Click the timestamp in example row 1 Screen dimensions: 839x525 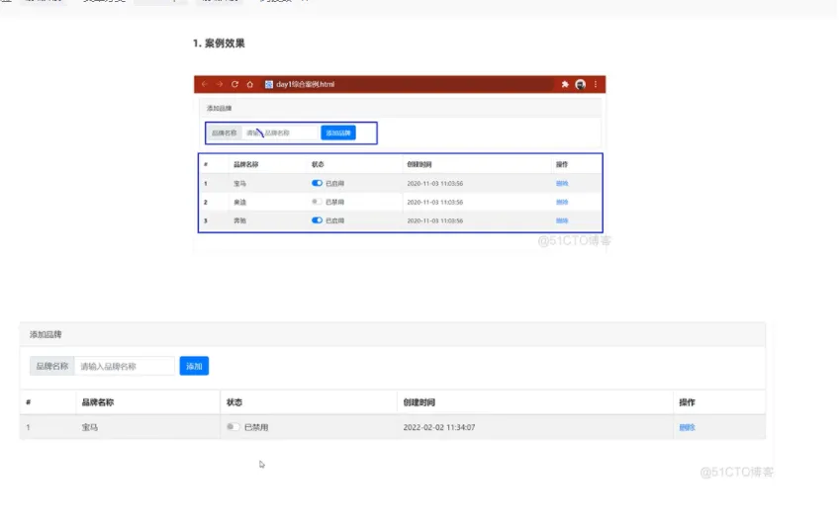(x=435, y=183)
